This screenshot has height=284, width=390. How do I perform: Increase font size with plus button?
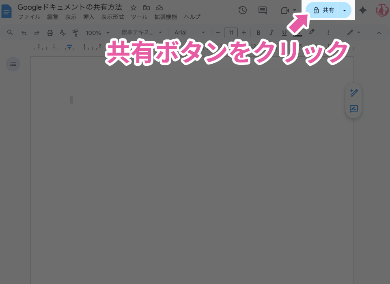[244, 32]
